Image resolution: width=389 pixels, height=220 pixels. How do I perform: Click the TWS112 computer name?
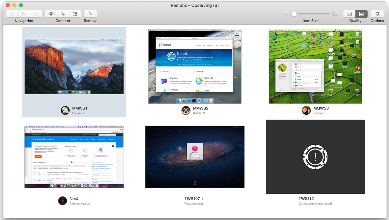click(x=306, y=199)
